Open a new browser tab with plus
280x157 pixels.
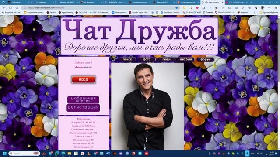coord(252,3)
